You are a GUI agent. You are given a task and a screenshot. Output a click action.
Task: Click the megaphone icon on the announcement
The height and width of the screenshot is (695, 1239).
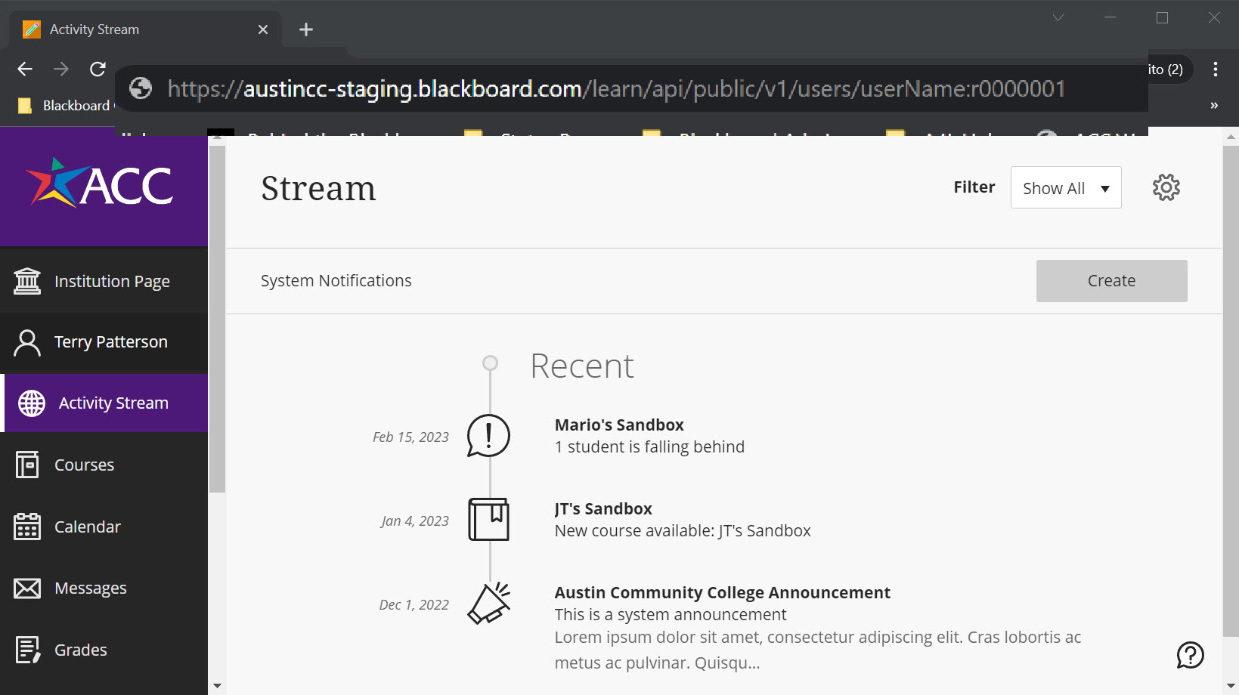point(488,603)
